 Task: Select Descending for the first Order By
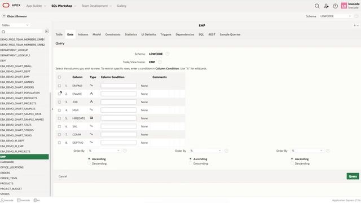click(89, 164)
